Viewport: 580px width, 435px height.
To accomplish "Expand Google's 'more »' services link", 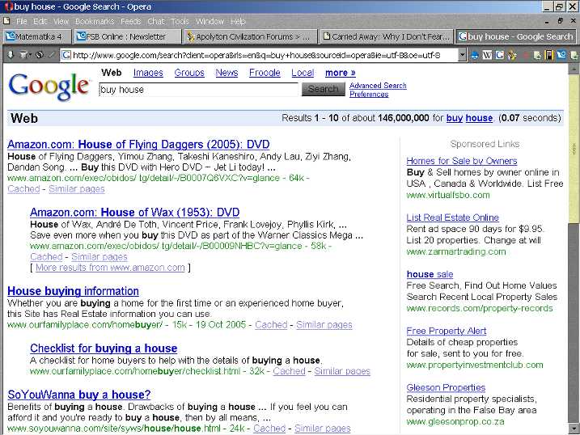I will (340, 73).
